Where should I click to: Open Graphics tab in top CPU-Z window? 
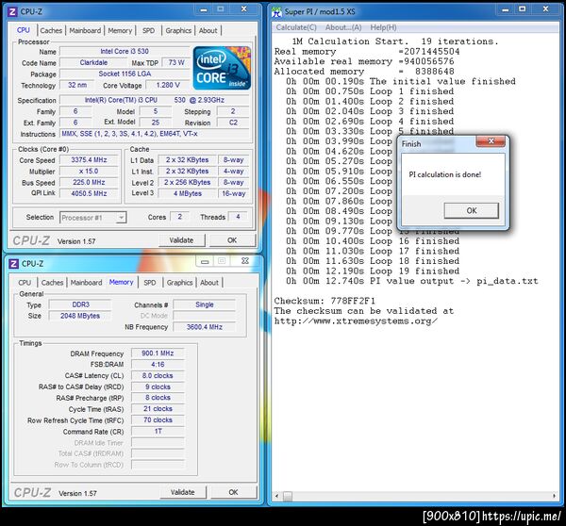click(x=178, y=31)
